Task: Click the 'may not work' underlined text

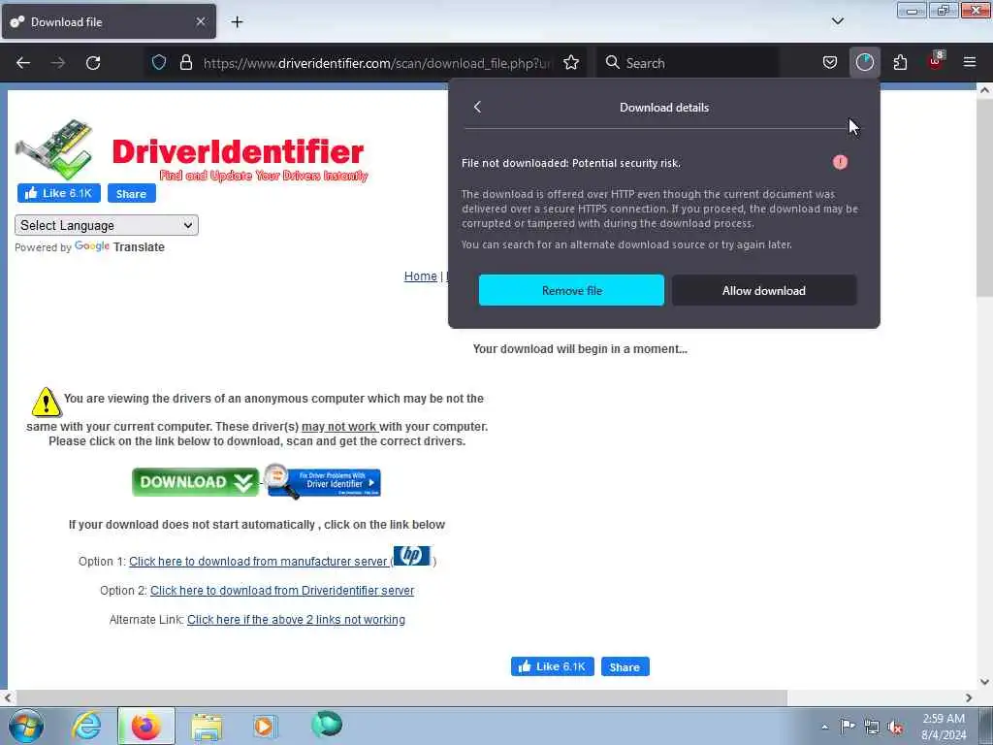Action: (x=339, y=427)
